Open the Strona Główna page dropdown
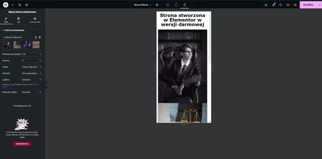322x159 pixels. [143, 5]
